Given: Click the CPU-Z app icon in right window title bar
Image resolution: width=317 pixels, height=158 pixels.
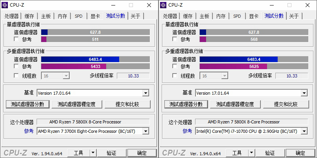Looking at the screenshot, I should point(163,5).
